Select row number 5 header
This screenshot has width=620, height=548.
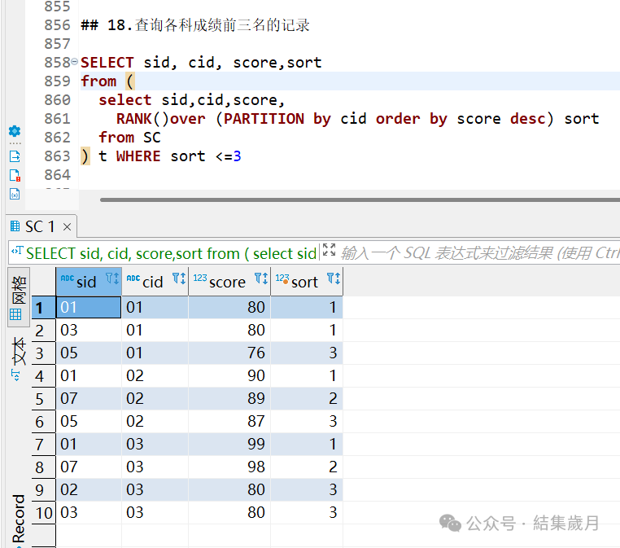(x=43, y=399)
